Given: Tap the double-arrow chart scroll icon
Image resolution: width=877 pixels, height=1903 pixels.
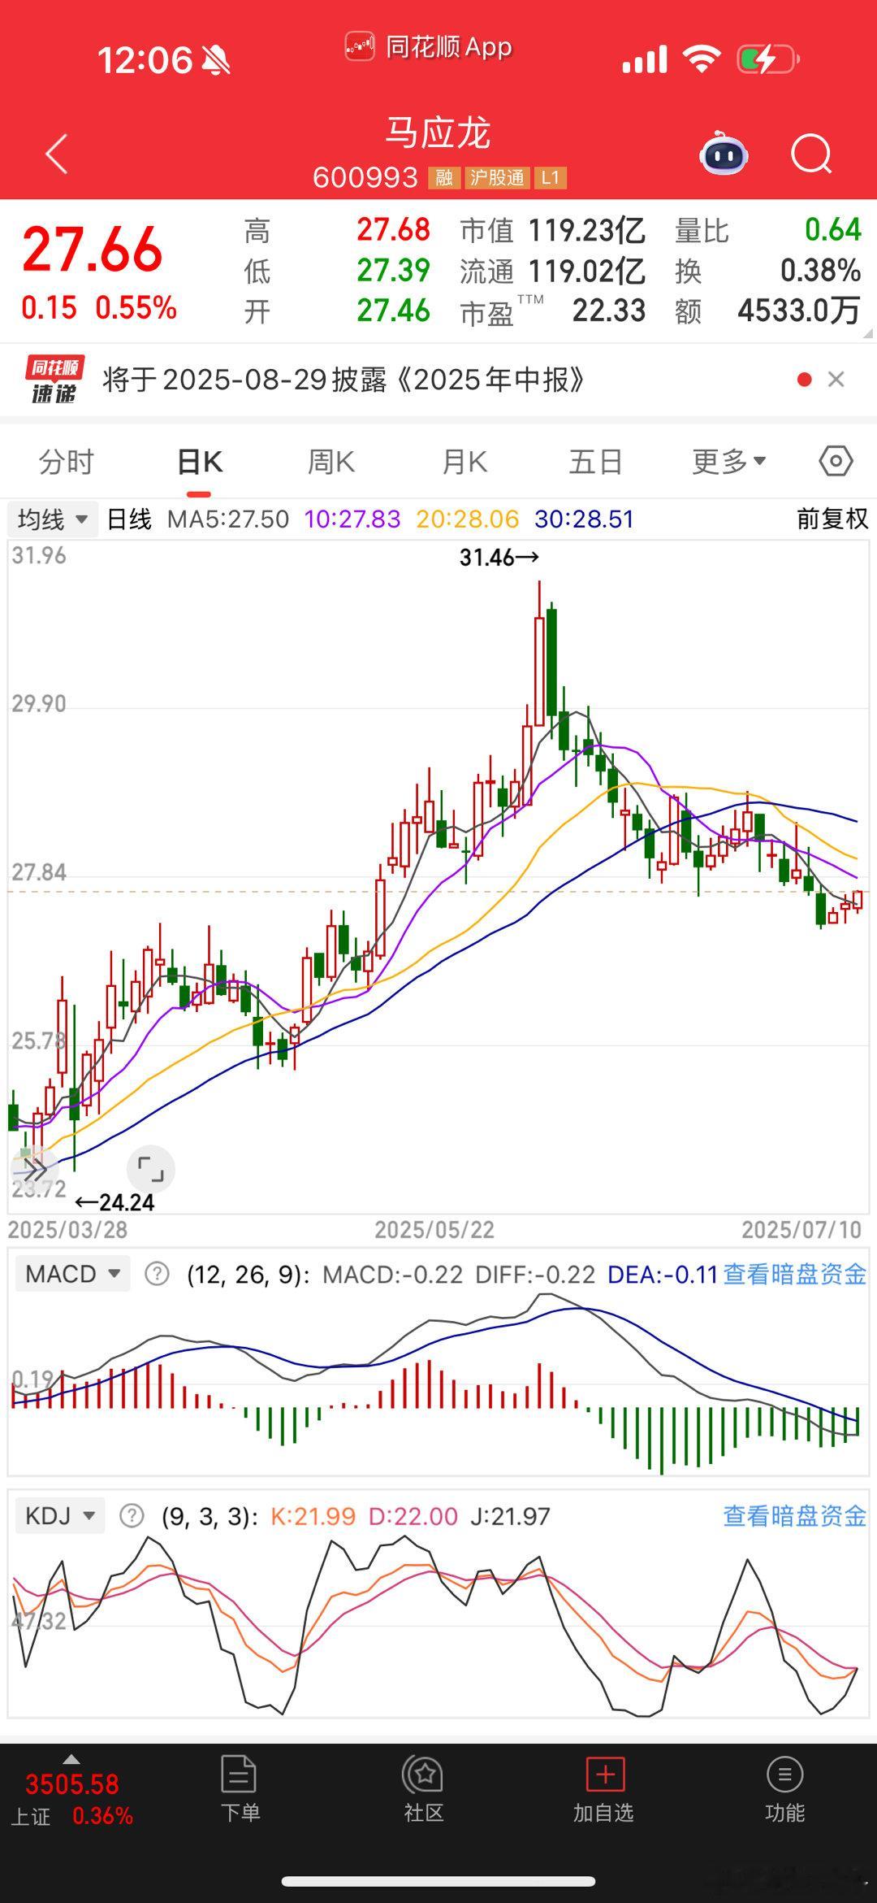Looking at the screenshot, I should click(x=34, y=1169).
